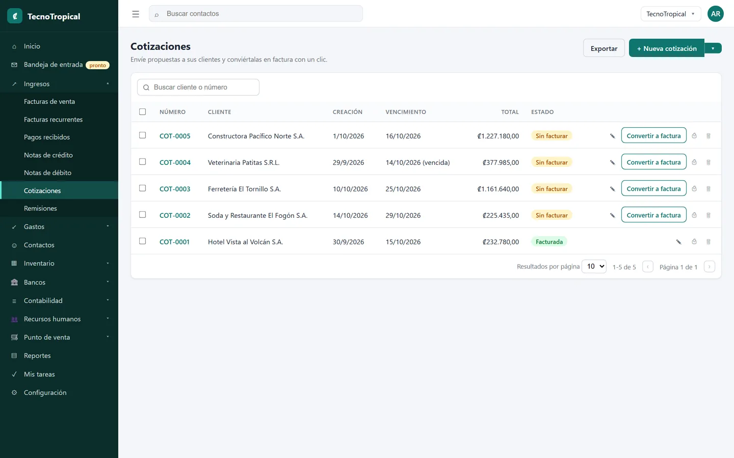Viewport: 734px width, 458px height.
Task: Convert COT-0004 to invoice
Action: click(x=653, y=162)
